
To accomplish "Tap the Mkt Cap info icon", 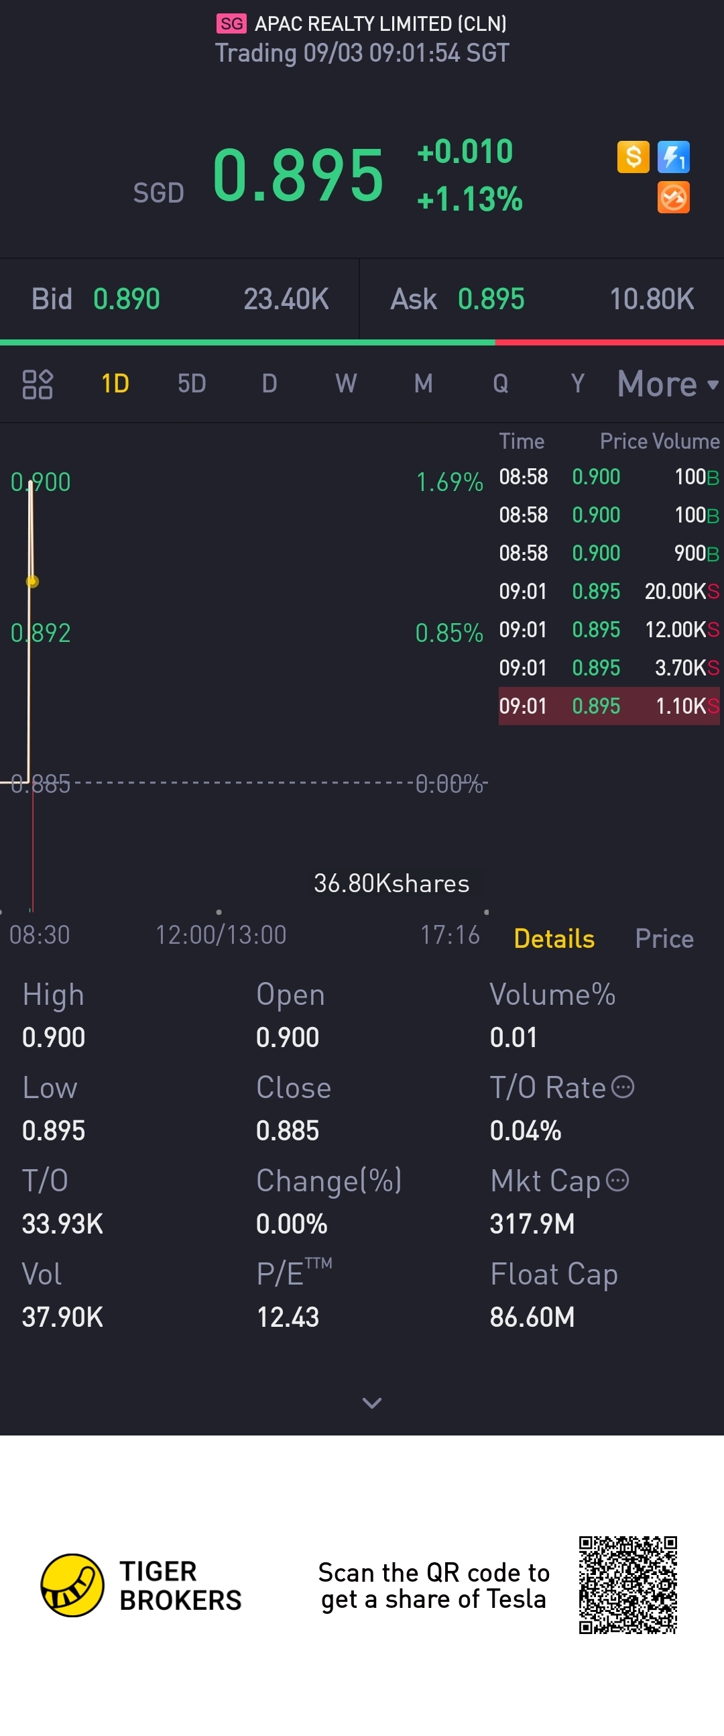I will pyautogui.click(x=617, y=1180).
